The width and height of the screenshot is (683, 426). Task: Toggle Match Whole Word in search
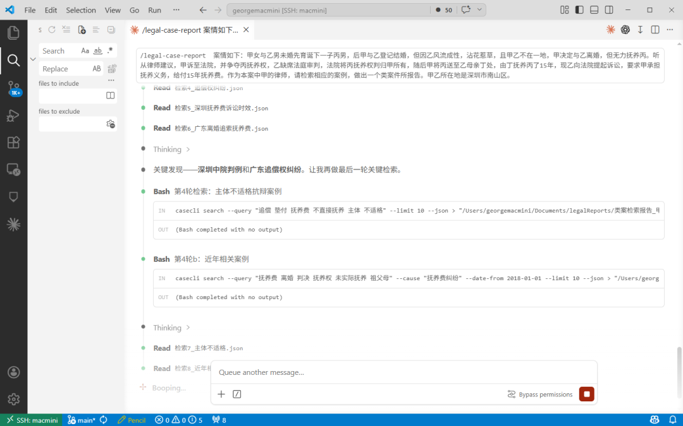[98, 51]
